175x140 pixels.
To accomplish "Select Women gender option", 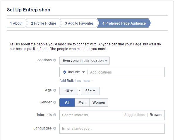I will (99, 103).
